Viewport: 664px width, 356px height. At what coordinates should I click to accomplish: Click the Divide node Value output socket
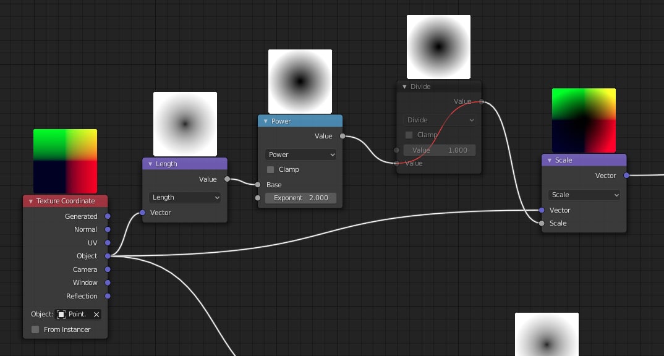coord(482,101)
